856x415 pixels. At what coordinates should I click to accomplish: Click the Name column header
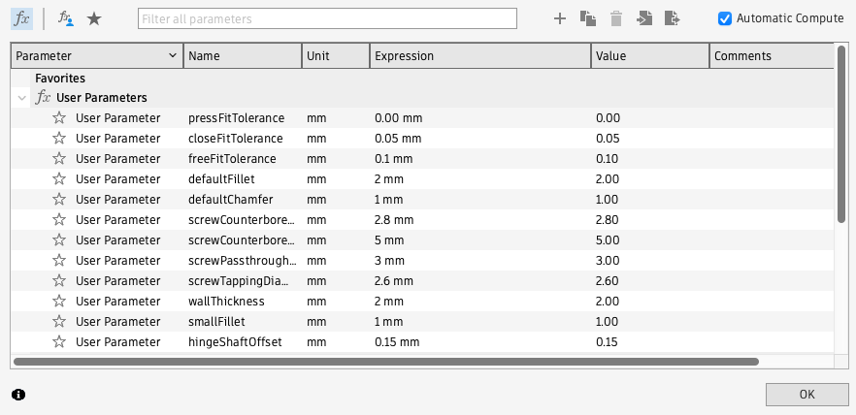[243, 55]
